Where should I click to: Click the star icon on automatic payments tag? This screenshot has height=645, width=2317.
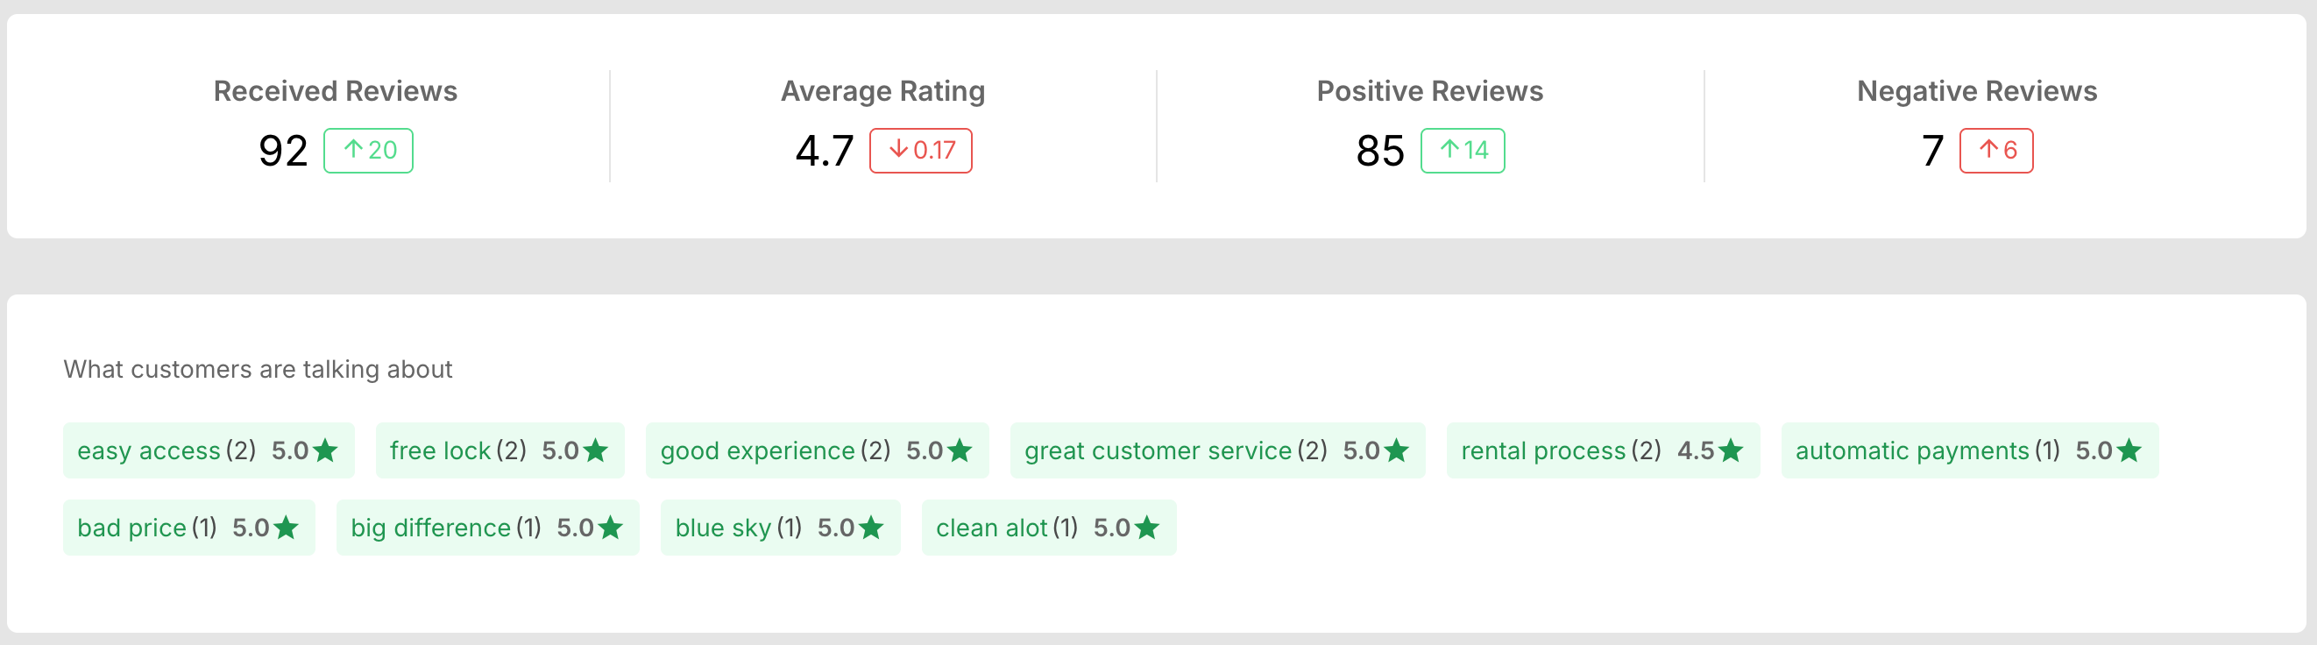2129,450
